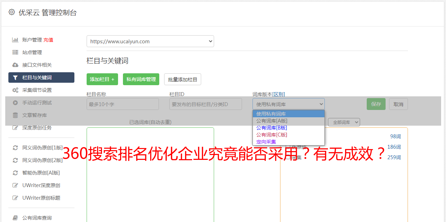Screen dimensions: 446x222
Task: Click the edit icon for UWriter深度原创
Action: pyautogui.click(x=15, y=185)
